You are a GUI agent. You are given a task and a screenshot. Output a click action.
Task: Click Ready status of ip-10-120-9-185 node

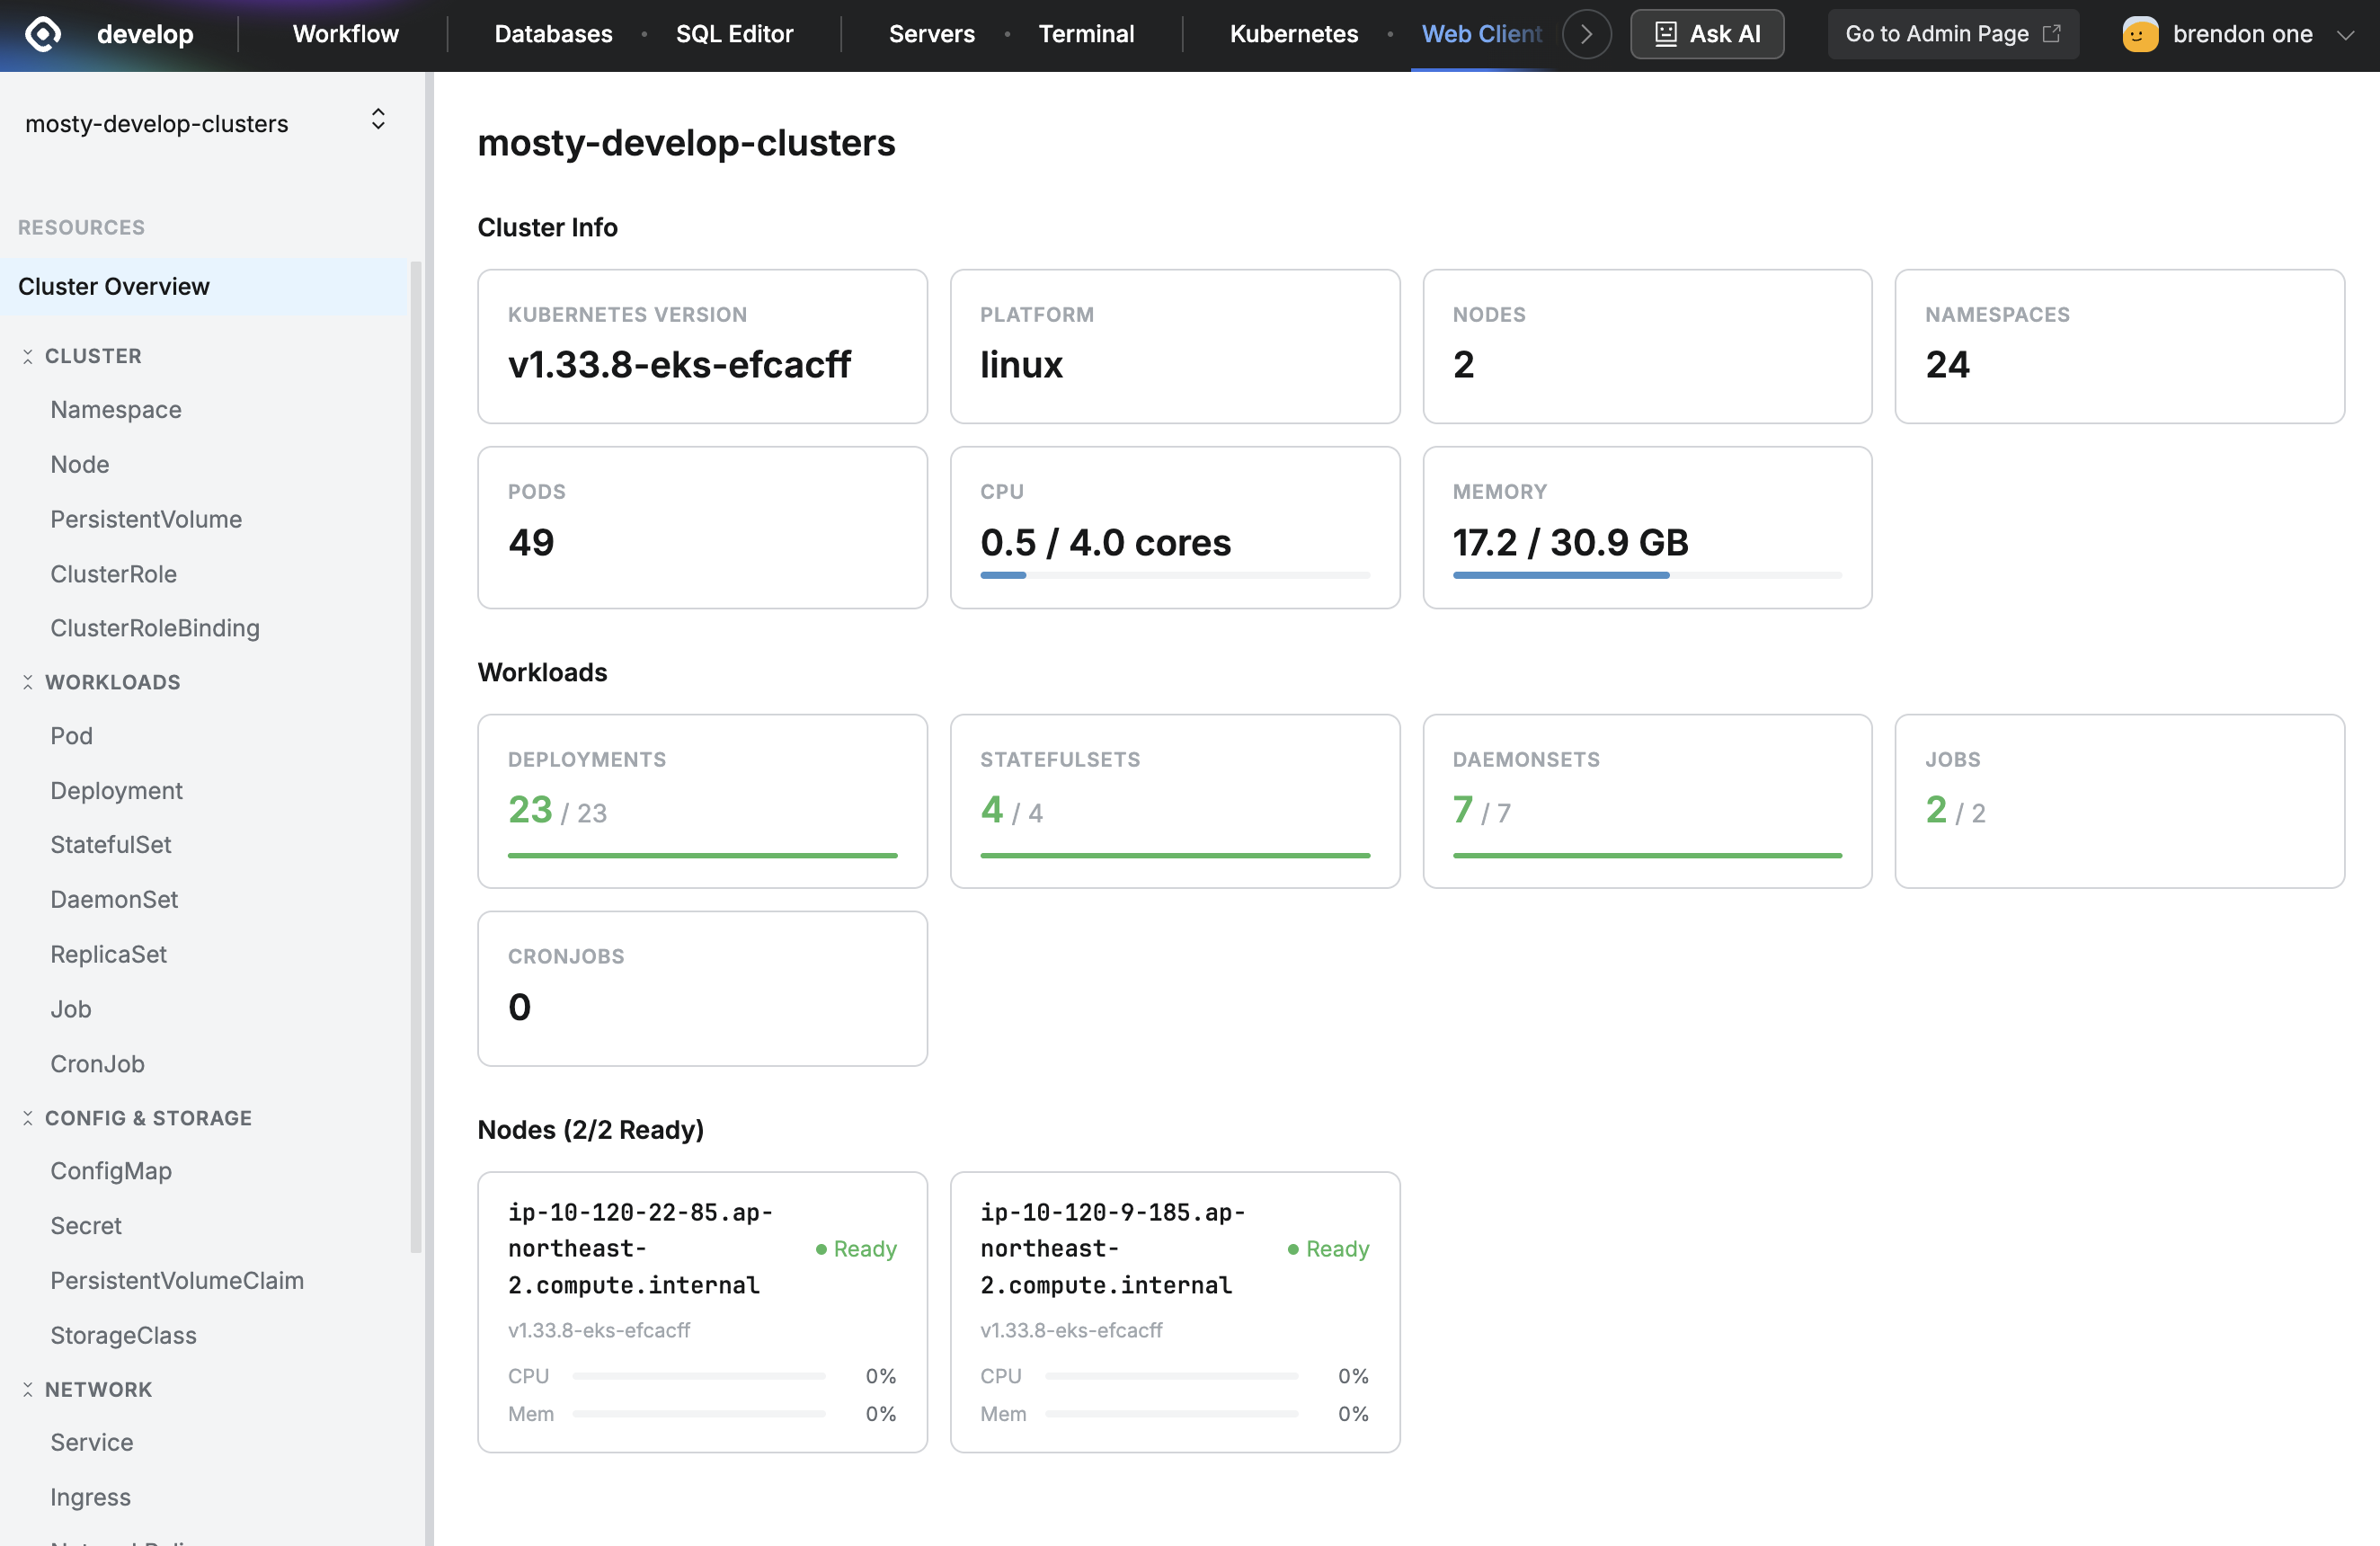[x=1328, y=1249]
